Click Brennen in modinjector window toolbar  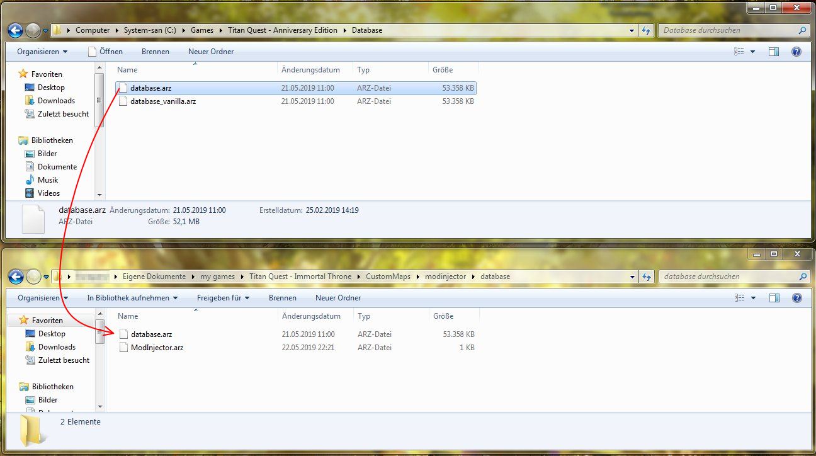coord(282,298)
